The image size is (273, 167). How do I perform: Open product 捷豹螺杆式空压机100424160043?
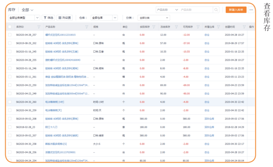click(63, 60)
